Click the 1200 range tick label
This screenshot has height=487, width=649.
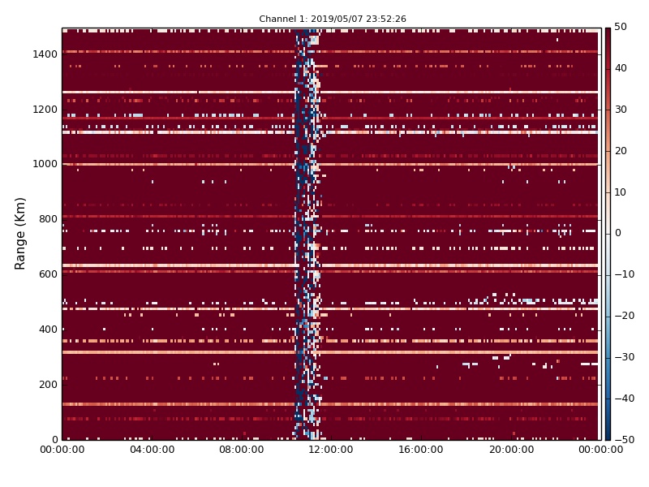coord(45,110)
